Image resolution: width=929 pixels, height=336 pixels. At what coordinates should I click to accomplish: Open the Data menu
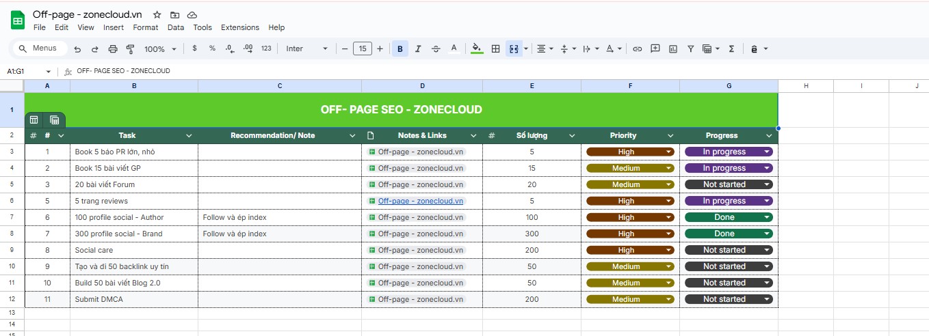click(x=176, y=27)
